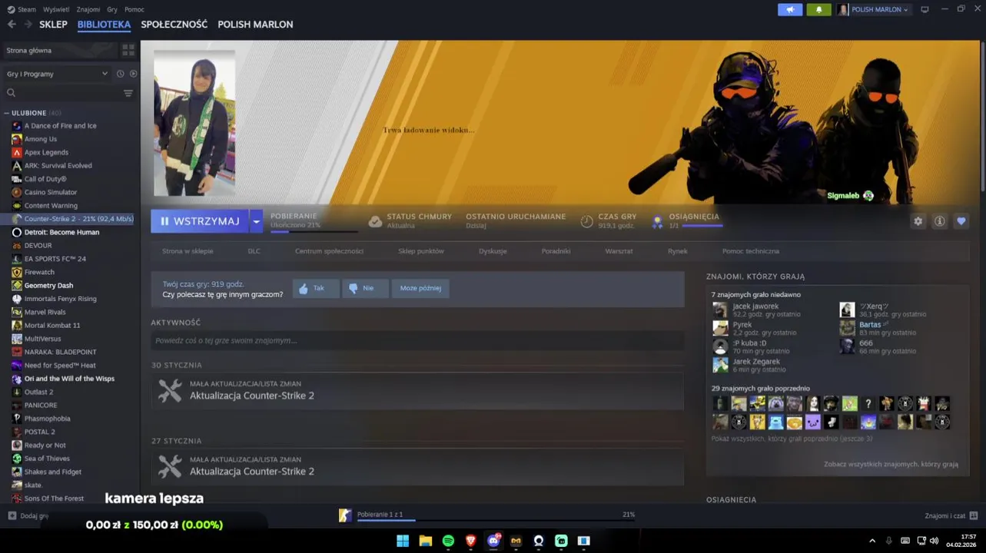The width and height of the screenshot is (986, 553).
Task: Click the forward navigation arrow
Action: pos(28,25)
